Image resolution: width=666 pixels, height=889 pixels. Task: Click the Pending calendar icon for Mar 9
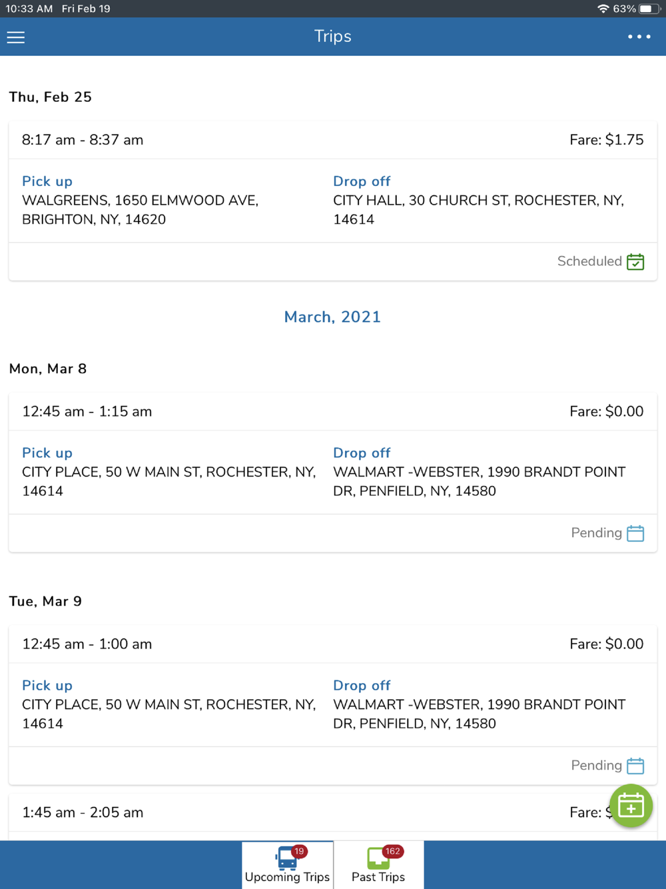(635, 766)
